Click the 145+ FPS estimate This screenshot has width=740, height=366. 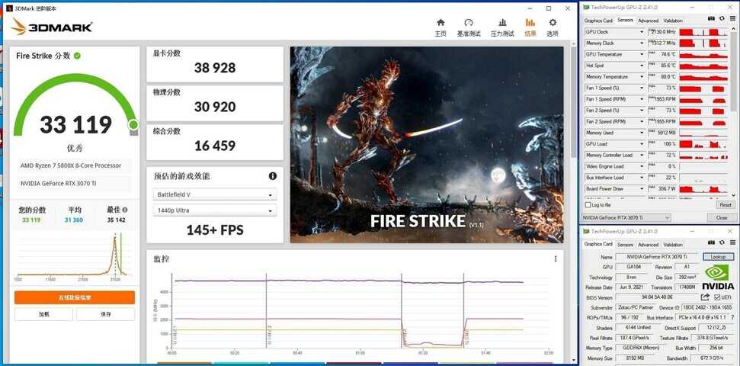pyautogui.click(x=215, y=230)
